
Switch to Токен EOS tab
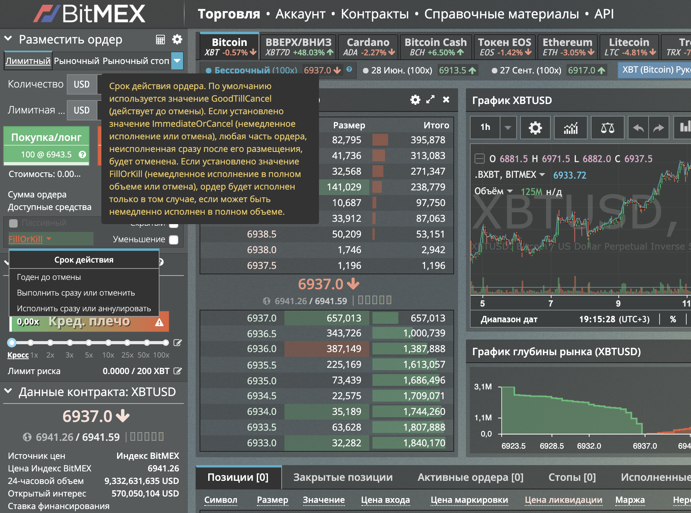504,47
